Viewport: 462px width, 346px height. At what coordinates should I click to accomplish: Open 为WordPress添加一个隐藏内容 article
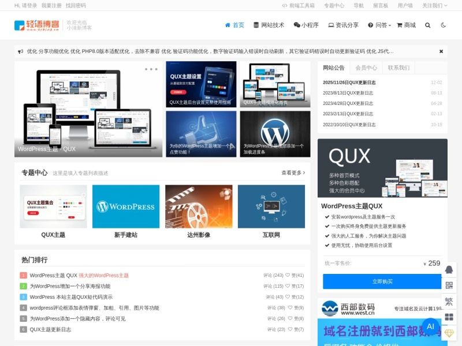tap(77, 319)
